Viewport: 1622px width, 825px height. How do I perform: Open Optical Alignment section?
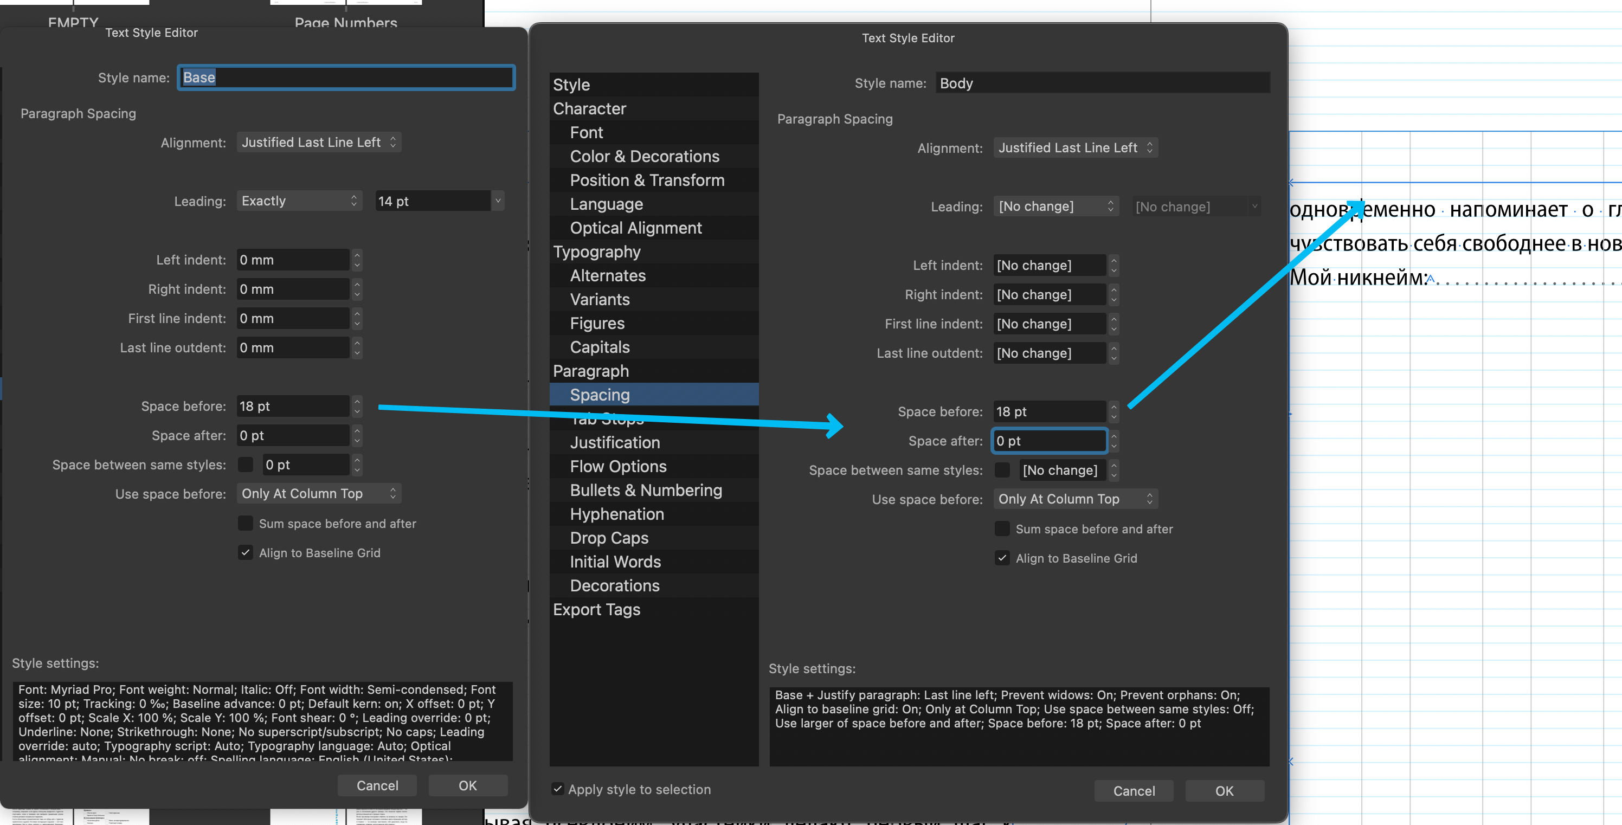click(654, 228)
